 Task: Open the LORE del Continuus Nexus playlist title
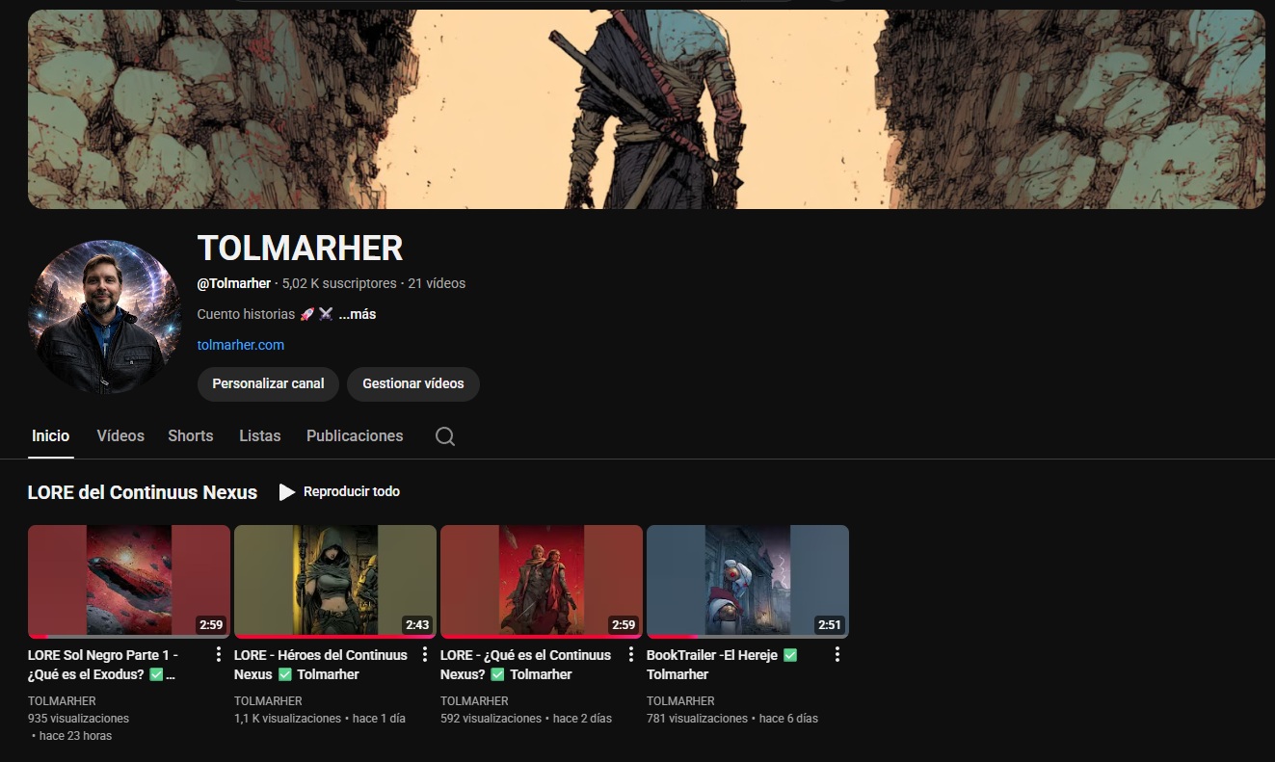(142, 492)
